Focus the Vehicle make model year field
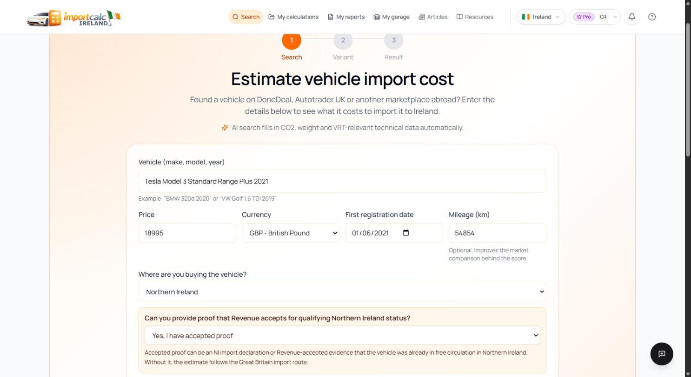 (x=342, y=181)
